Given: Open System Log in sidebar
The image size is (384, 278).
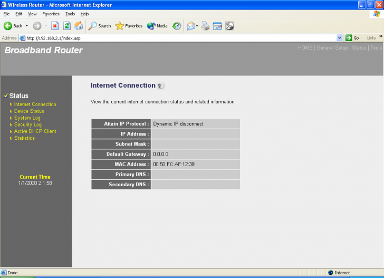Looking at the screenshot, I should (27, 118).
